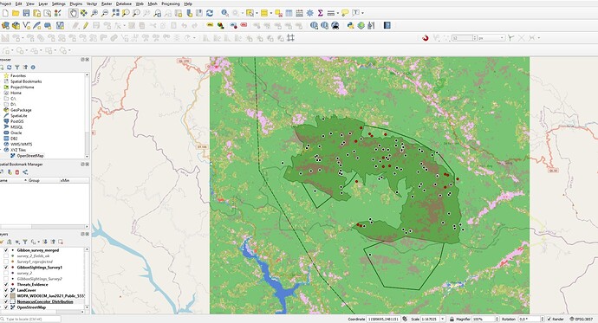Open the Vector menu
Screen dimensions: 598x323
point(92,3)
